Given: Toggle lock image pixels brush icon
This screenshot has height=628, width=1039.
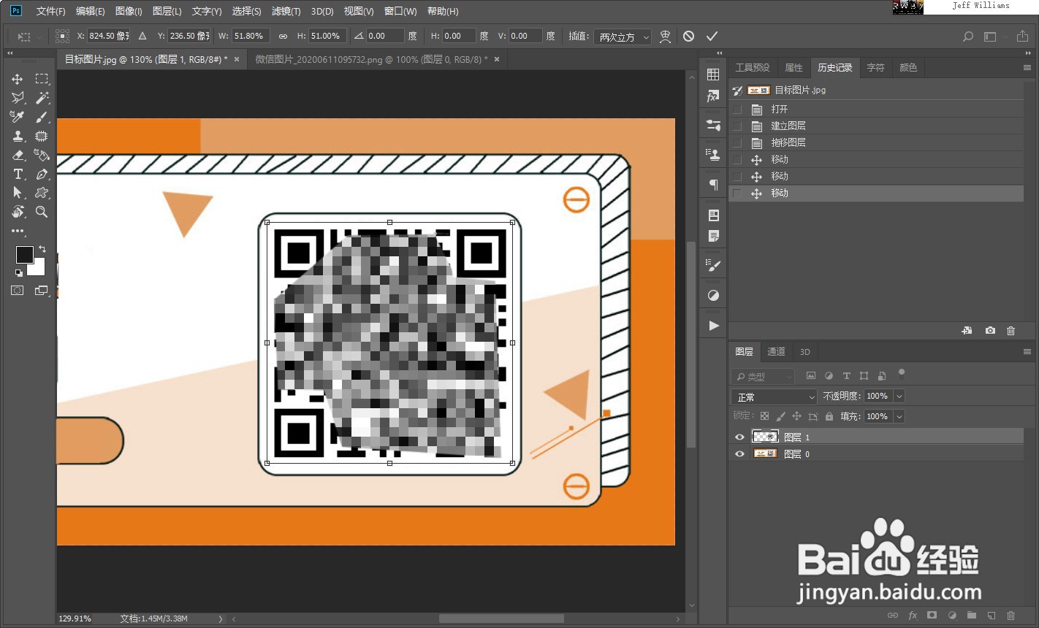Looking at the screenshot, I should point(780,416).
